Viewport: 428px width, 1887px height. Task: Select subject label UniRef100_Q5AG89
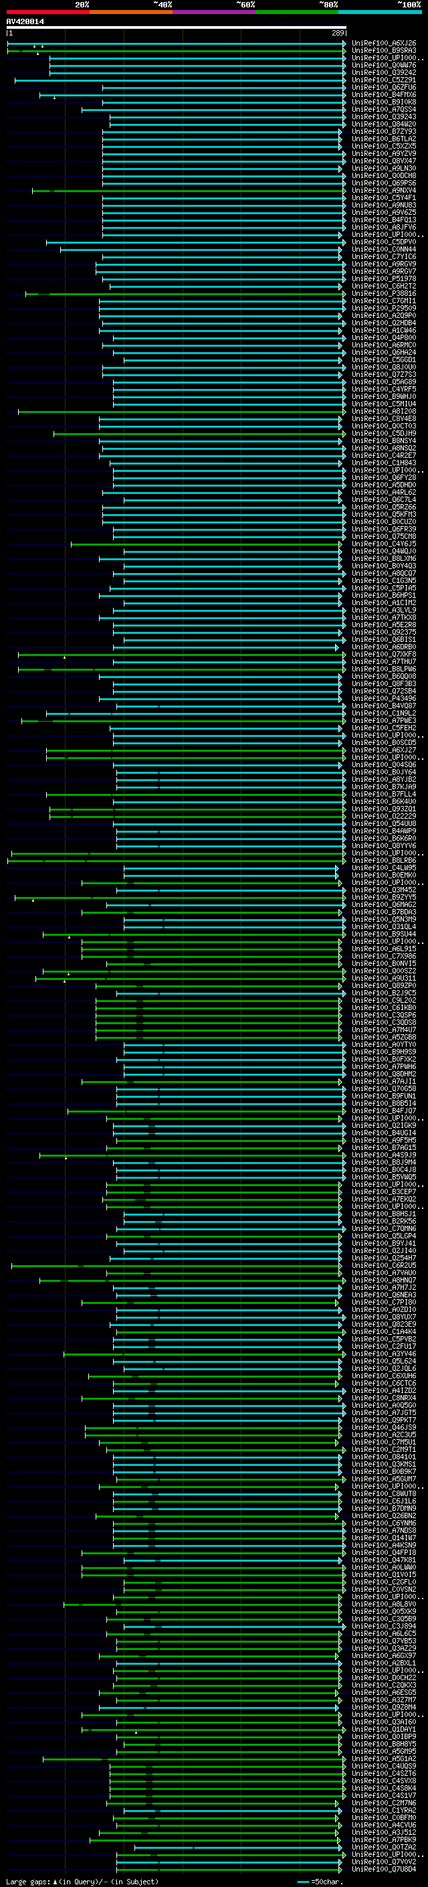(384, 382)
